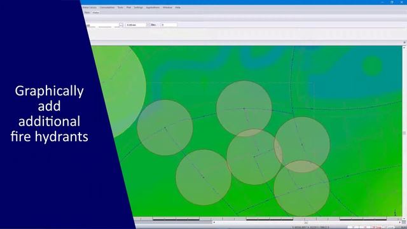Expand the line style dropdown arrow
This screenshot has width=407, height=229.
coord(121,25)
